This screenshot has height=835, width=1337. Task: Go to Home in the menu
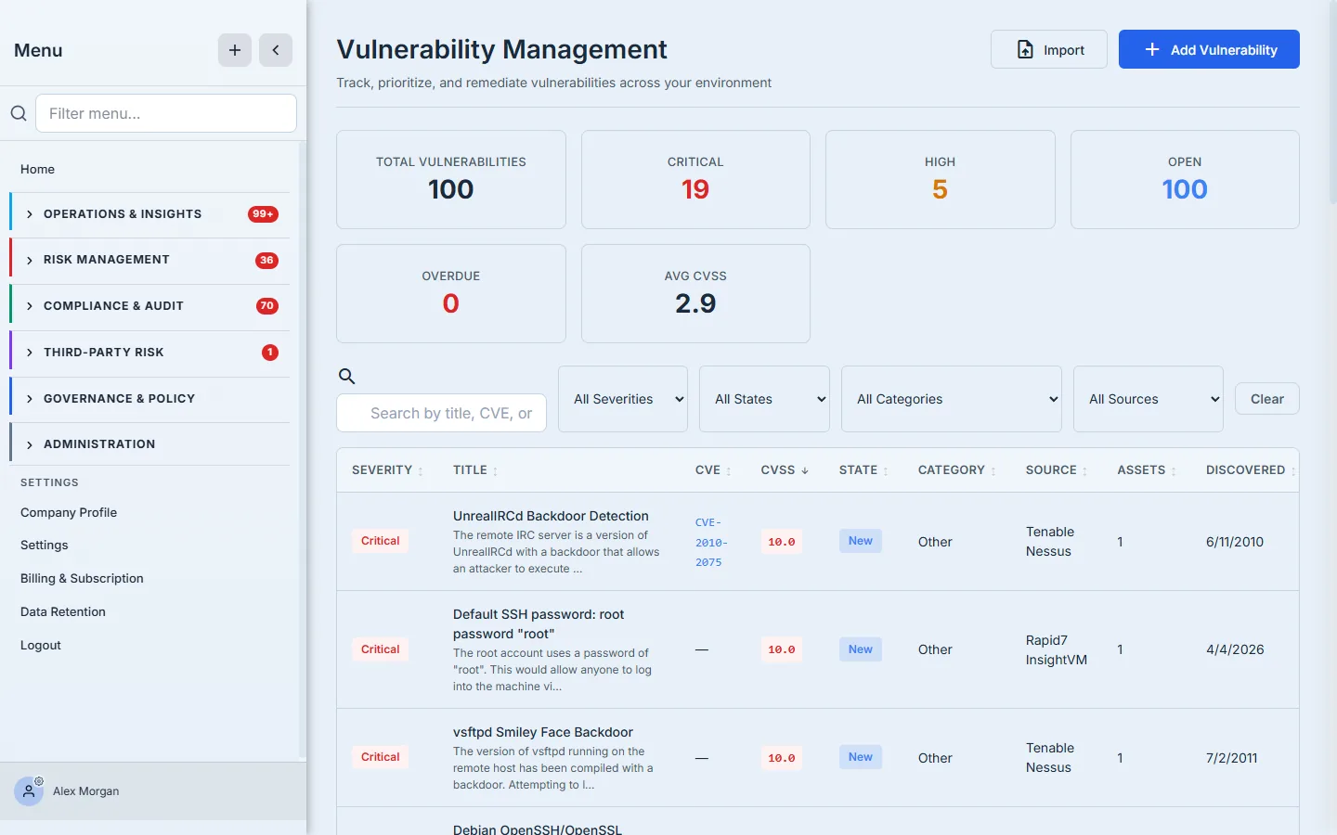tap(37, 169)
